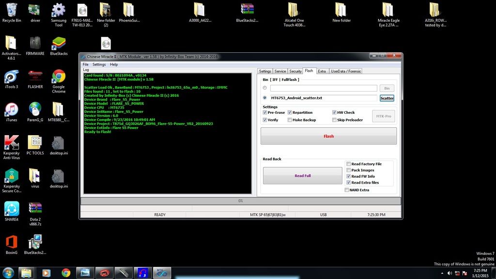Click the Windows Start orb

[8, 273]
